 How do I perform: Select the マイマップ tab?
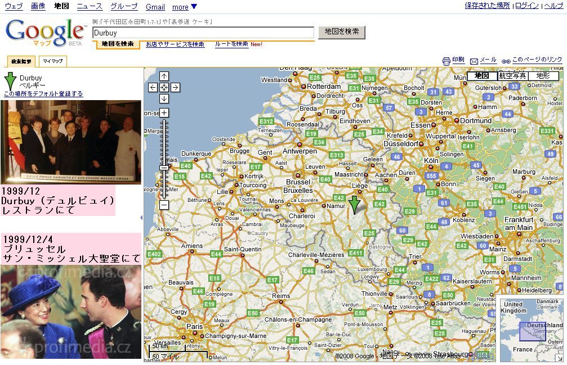coord(53,61)
